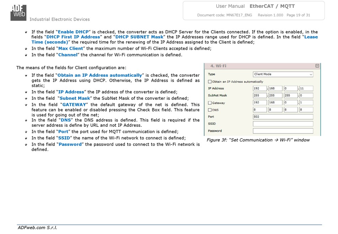The image size is (338, 234).
Task: Open the Type dropdown set to Client Mode
Action: point(283,74)
